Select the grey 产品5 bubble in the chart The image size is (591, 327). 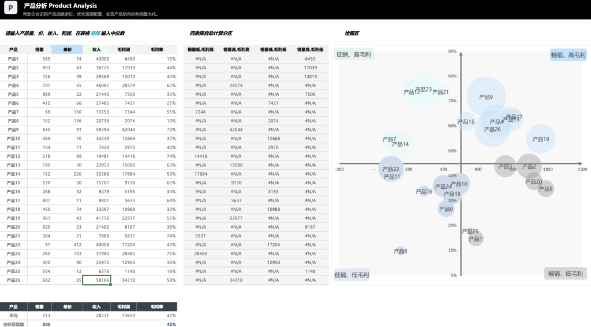546,189
